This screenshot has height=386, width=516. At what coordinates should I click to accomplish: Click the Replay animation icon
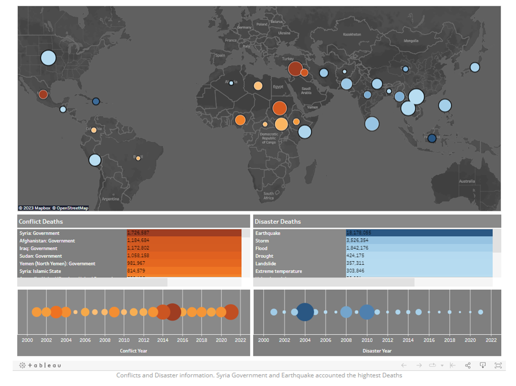[x=432, y=365]
